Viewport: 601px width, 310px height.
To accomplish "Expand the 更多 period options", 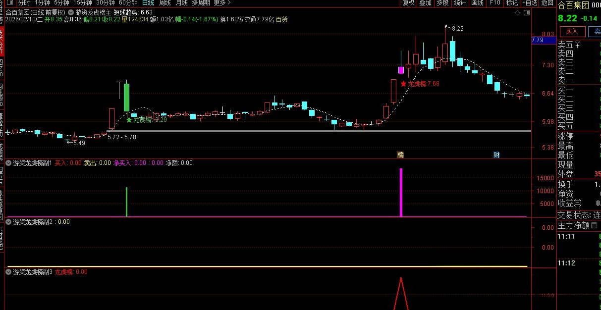I will point(220,3).
